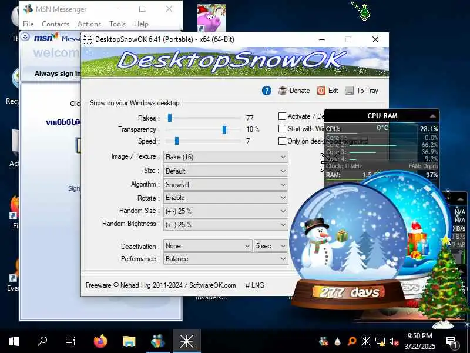Expand the Random Size dropdown
This screenshot has width=470, height=353.
point(226,211)
